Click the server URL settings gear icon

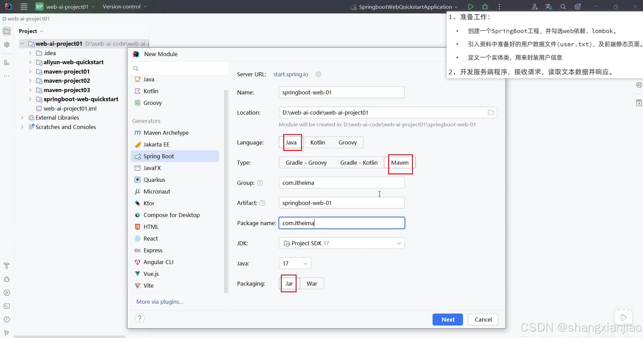tap(318, 74)
